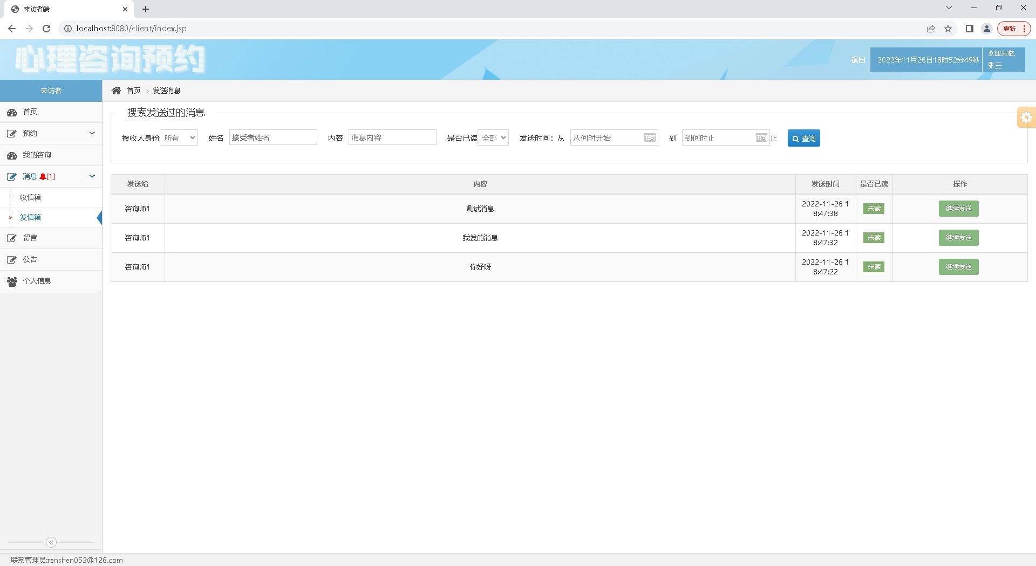Click the home icon in breadcrumb
This screenshot has height=566, width=1036.
pos(116,91)
